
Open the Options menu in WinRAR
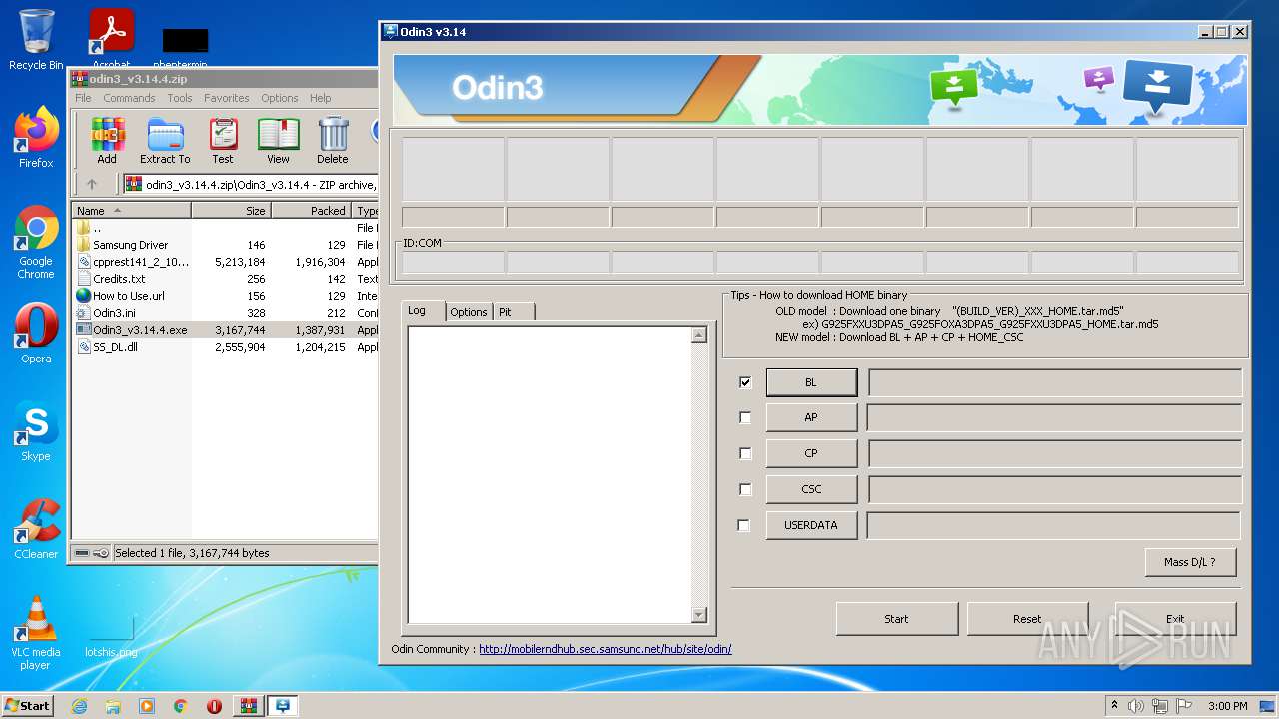point(280,98)
